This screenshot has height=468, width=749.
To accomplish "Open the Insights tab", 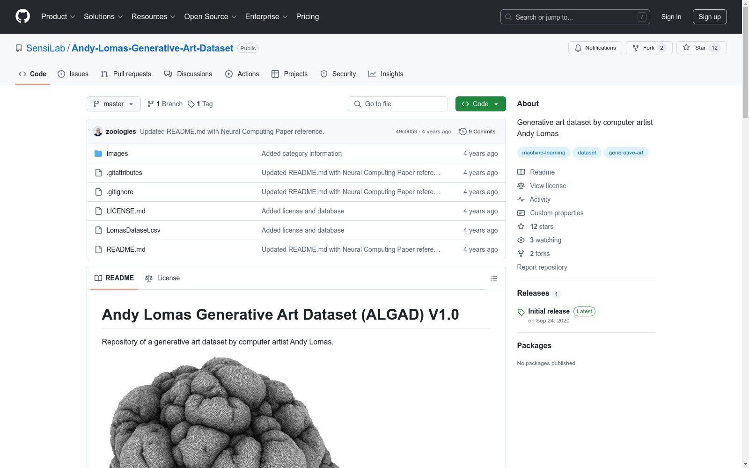I will [386, 74].
